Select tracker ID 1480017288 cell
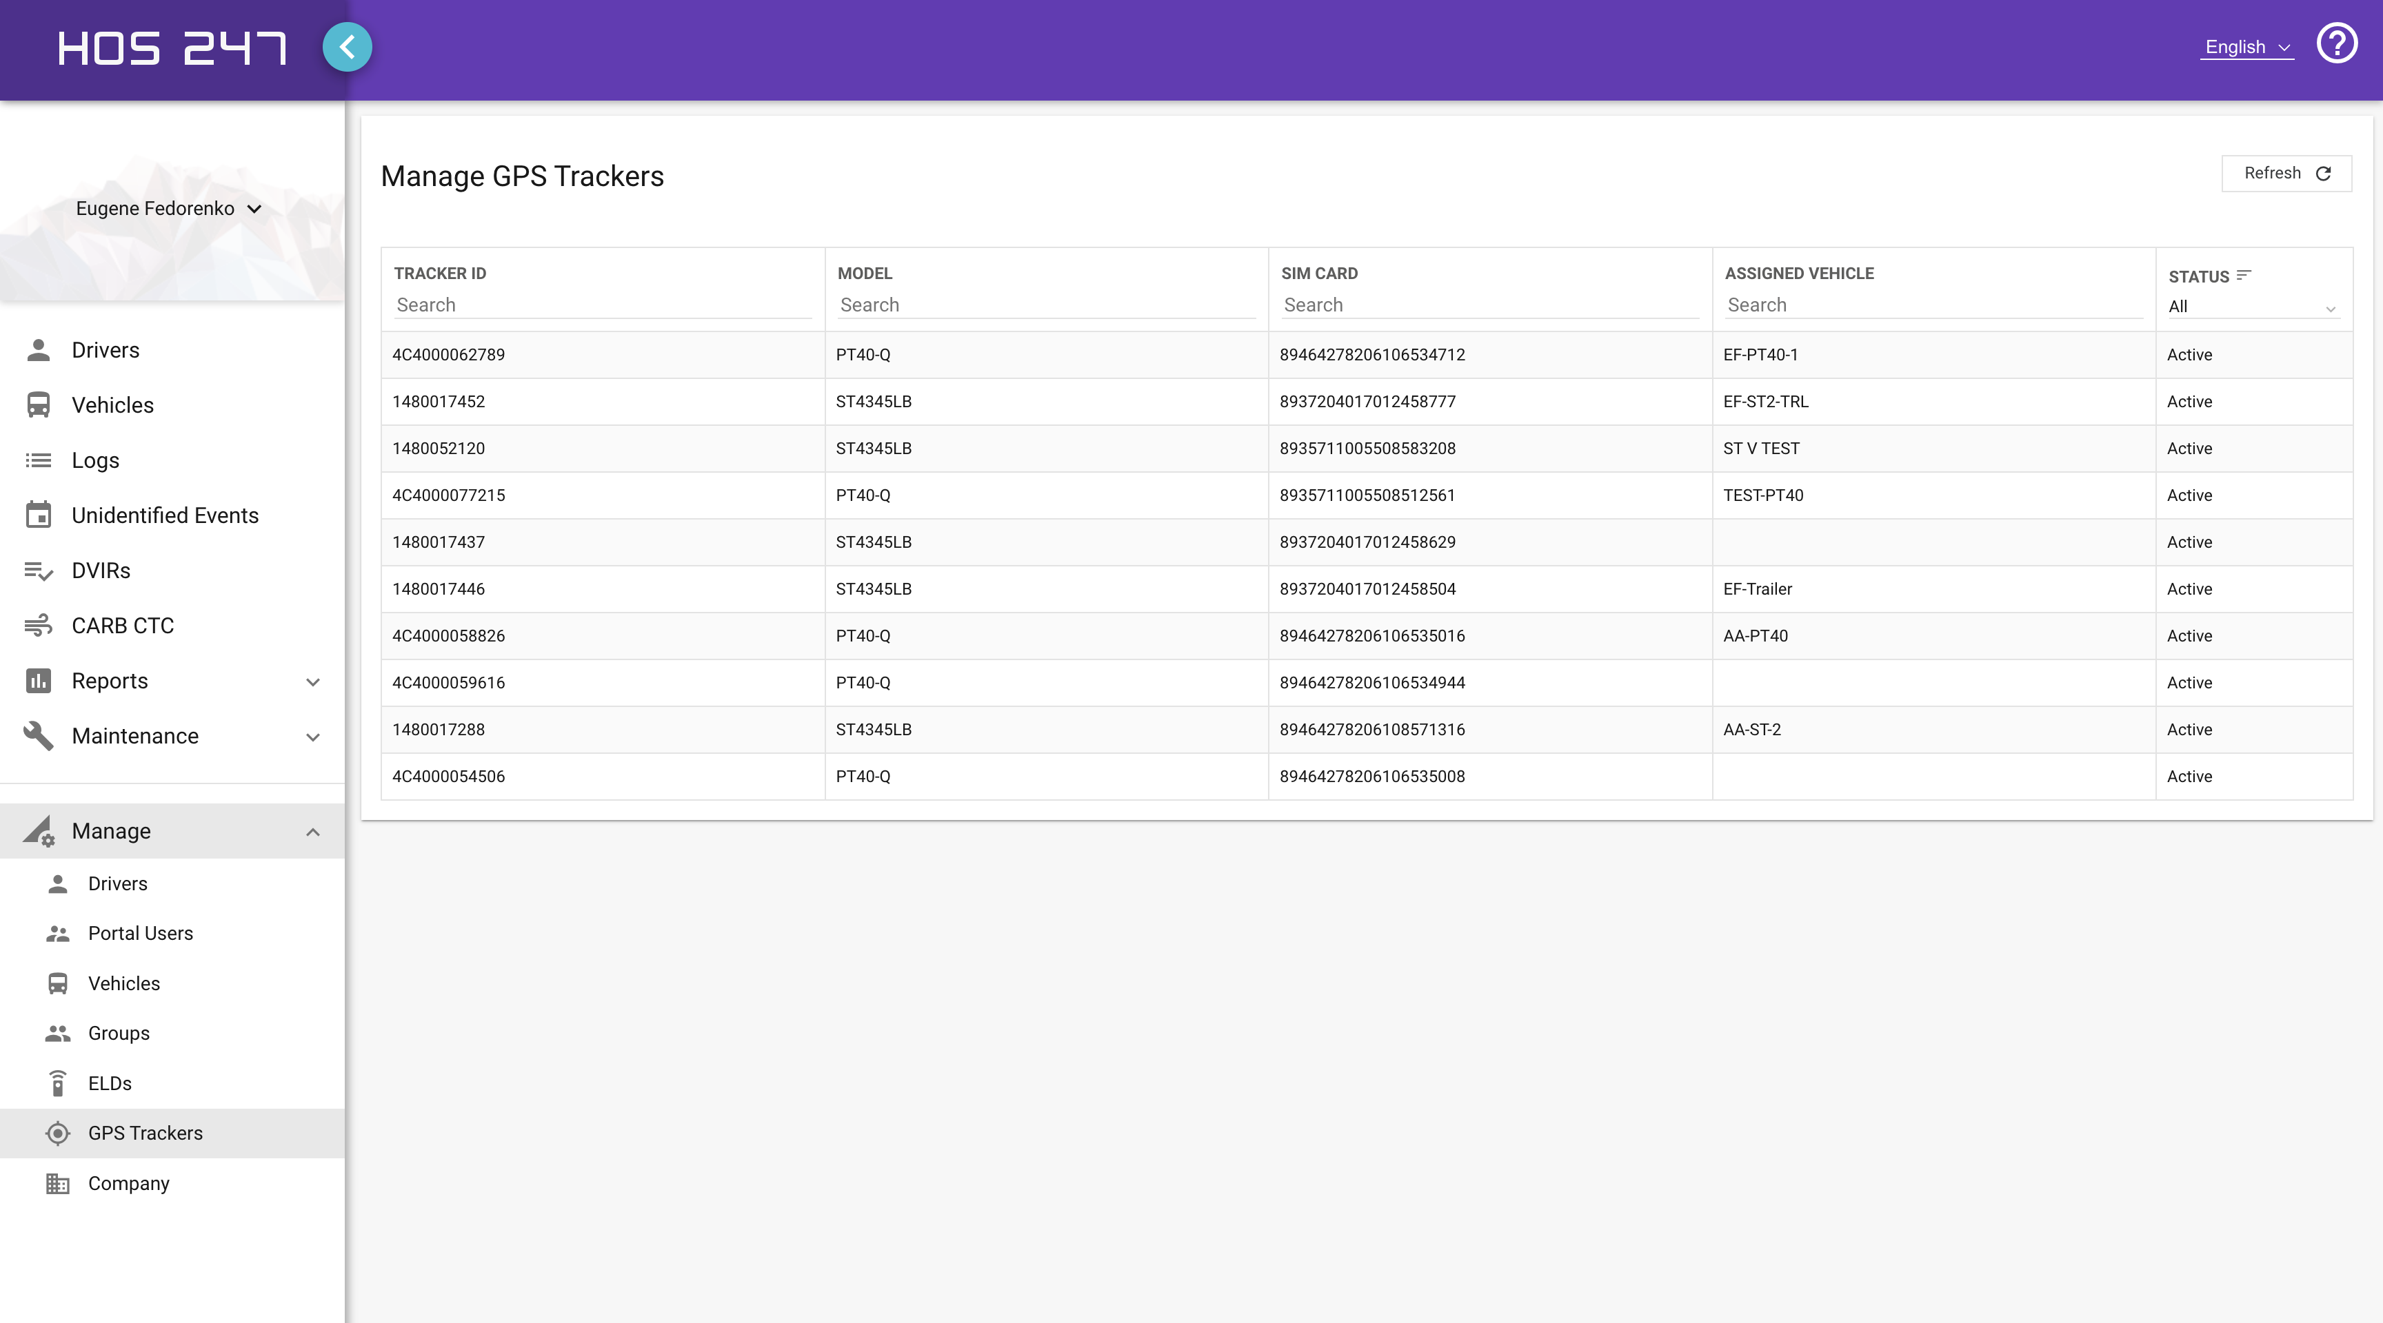Viewport: 2383px width, 1323px height. pyautogui.click(x=602, y=730)
